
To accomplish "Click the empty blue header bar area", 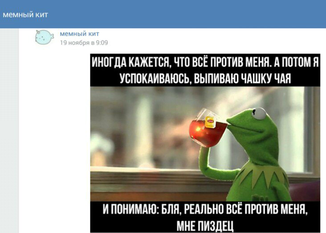I will click(x=187, y=14).
